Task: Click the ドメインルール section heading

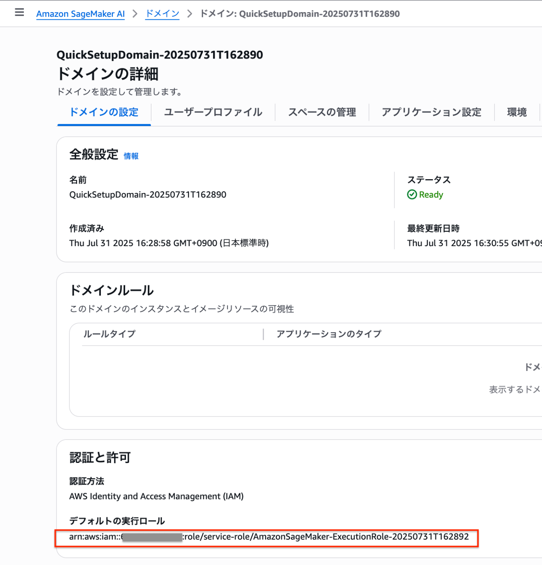Action: tap(111, 290)
